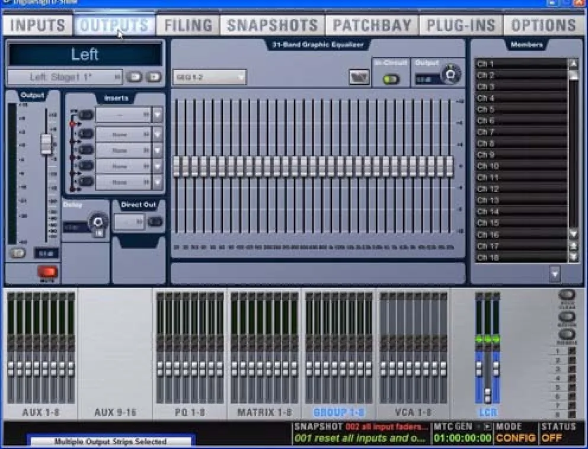The width and height of the screenshot is (588, 449).
Task: Go to the PATCHBAY tab
Action: 372,25
